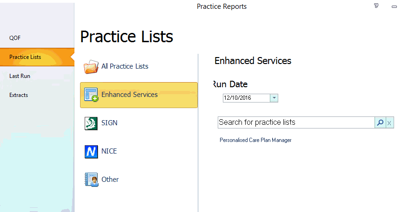Select the Practice Lists sidebar tab
The width and height of the screenshot is (402, 212).
25,57
